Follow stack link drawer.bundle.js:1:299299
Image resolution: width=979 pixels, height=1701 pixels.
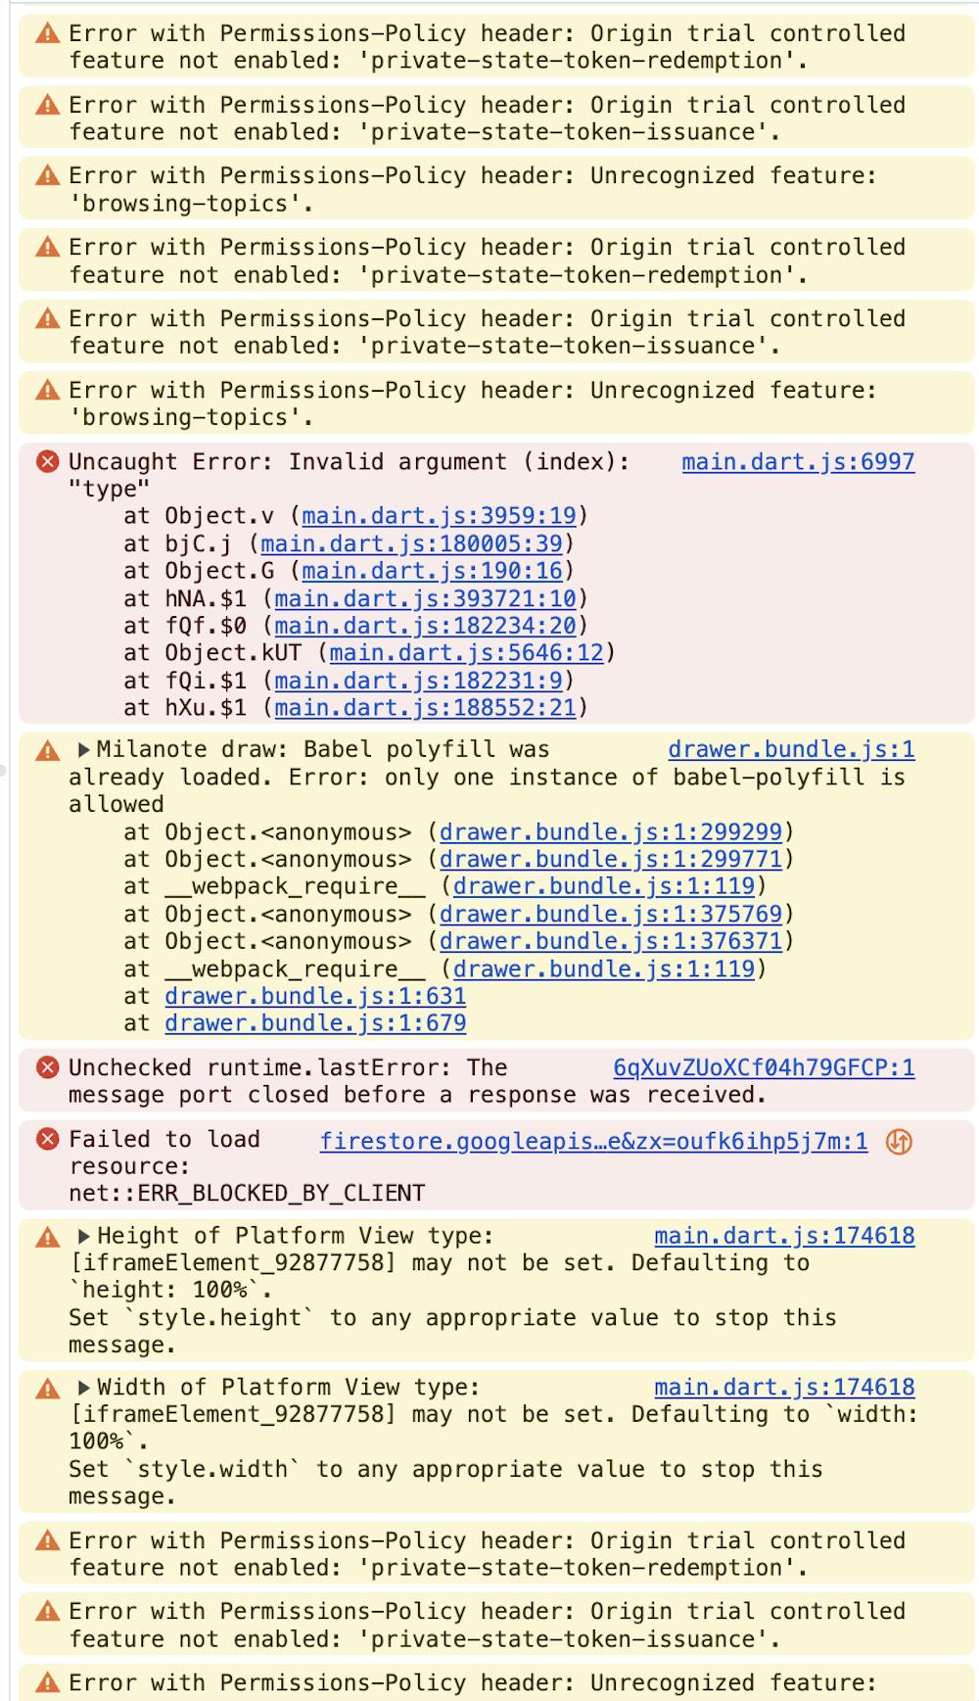pyautogui.click(x=611, y=831)
